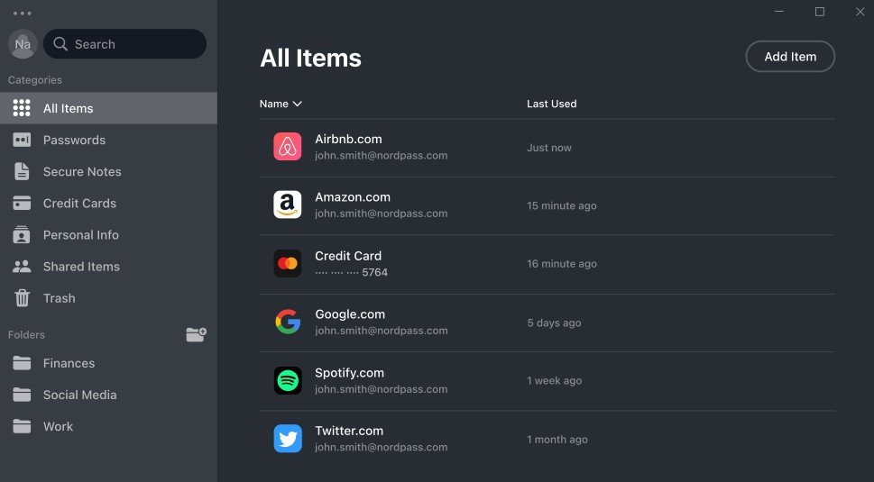Image resolution: width=874 pixels, height=482 pixels.
Task: Open the Name sort dropdown chevron
Action: click(x=297, y=104)
